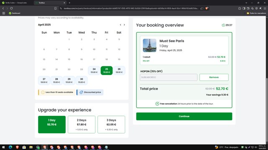Close the Tootbus tab
This screenshot has height=150, width=268.
64,3
